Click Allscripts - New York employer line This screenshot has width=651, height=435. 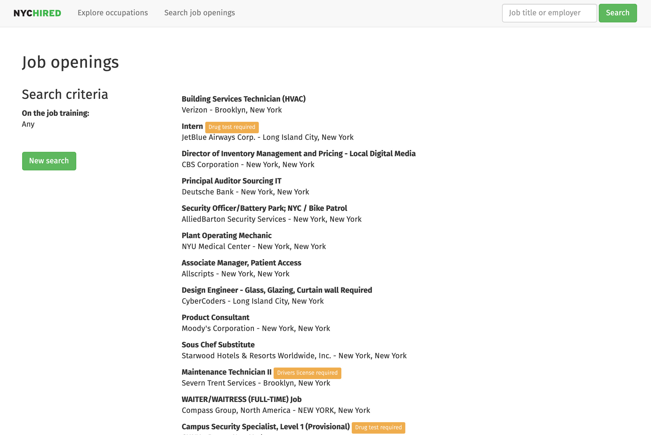tap(235, 274)
